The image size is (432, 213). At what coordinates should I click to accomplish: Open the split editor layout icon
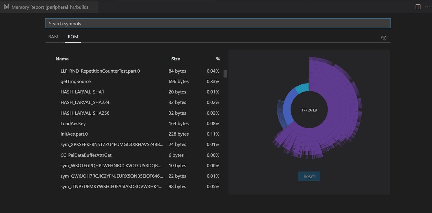click(x=418, y=6)
